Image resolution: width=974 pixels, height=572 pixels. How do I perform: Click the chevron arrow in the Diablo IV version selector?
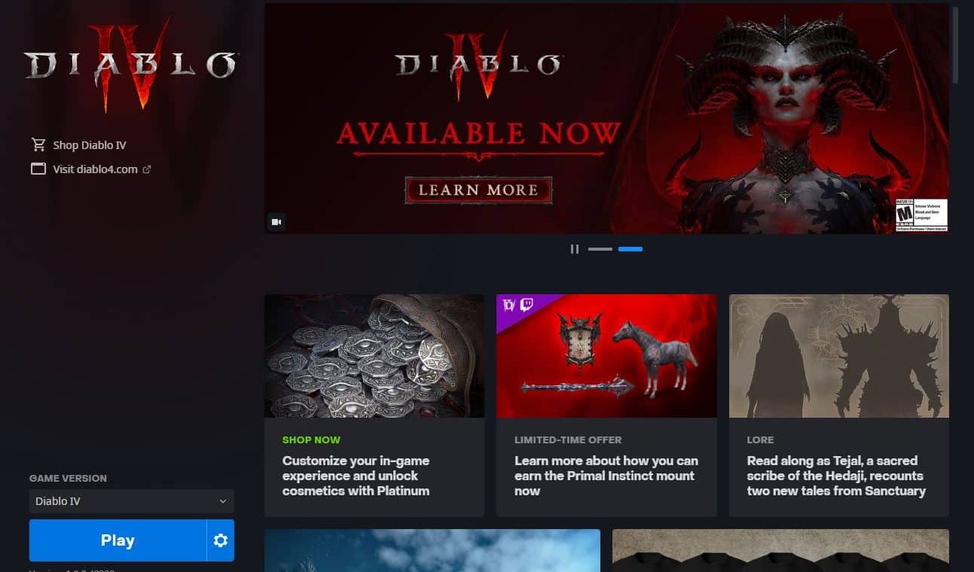222,501
